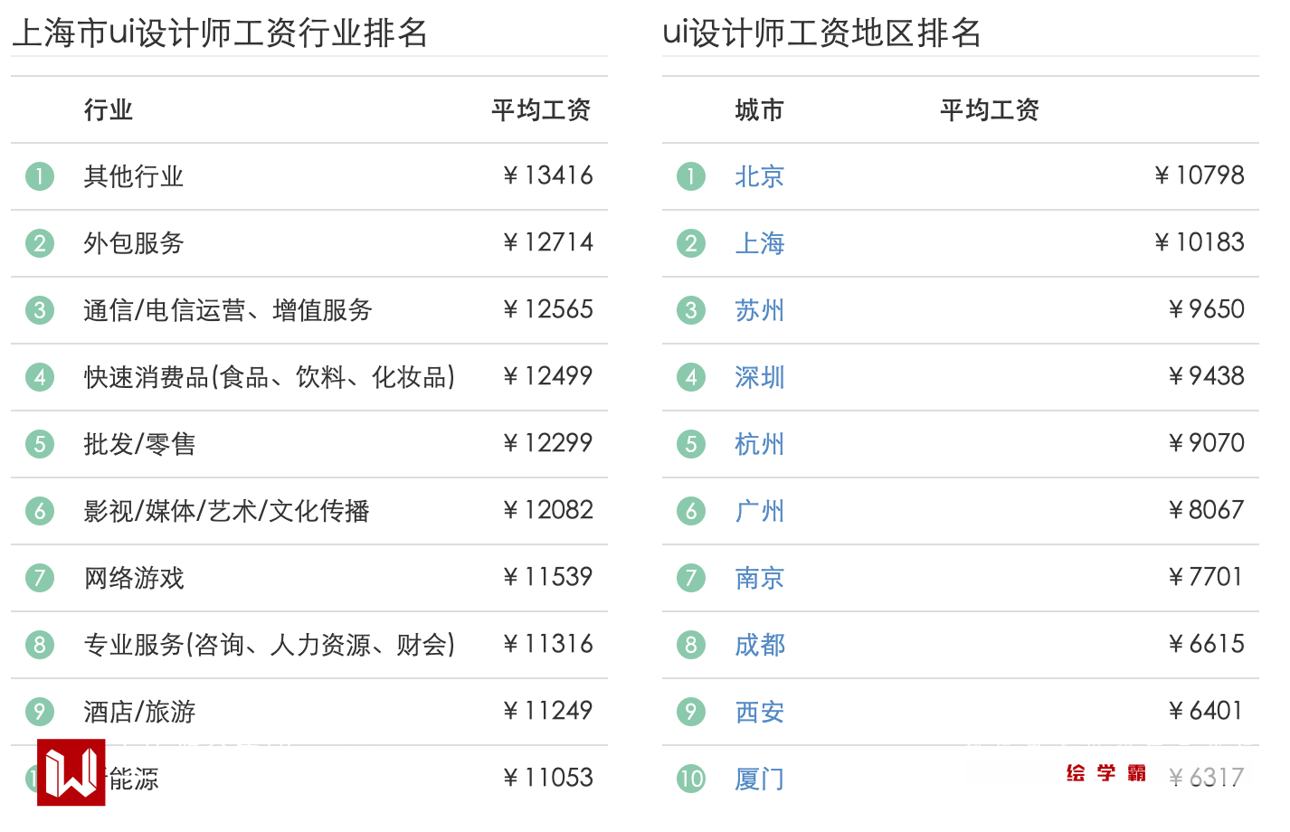1290x832 pixels.
Task: Click the 北京 city link
Action: pyautogui.click(x=759, y=176)
